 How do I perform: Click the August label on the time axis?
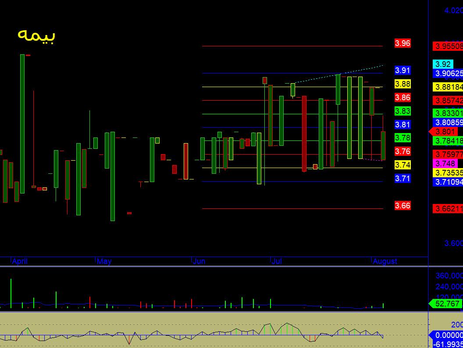(x=385, y=261)
